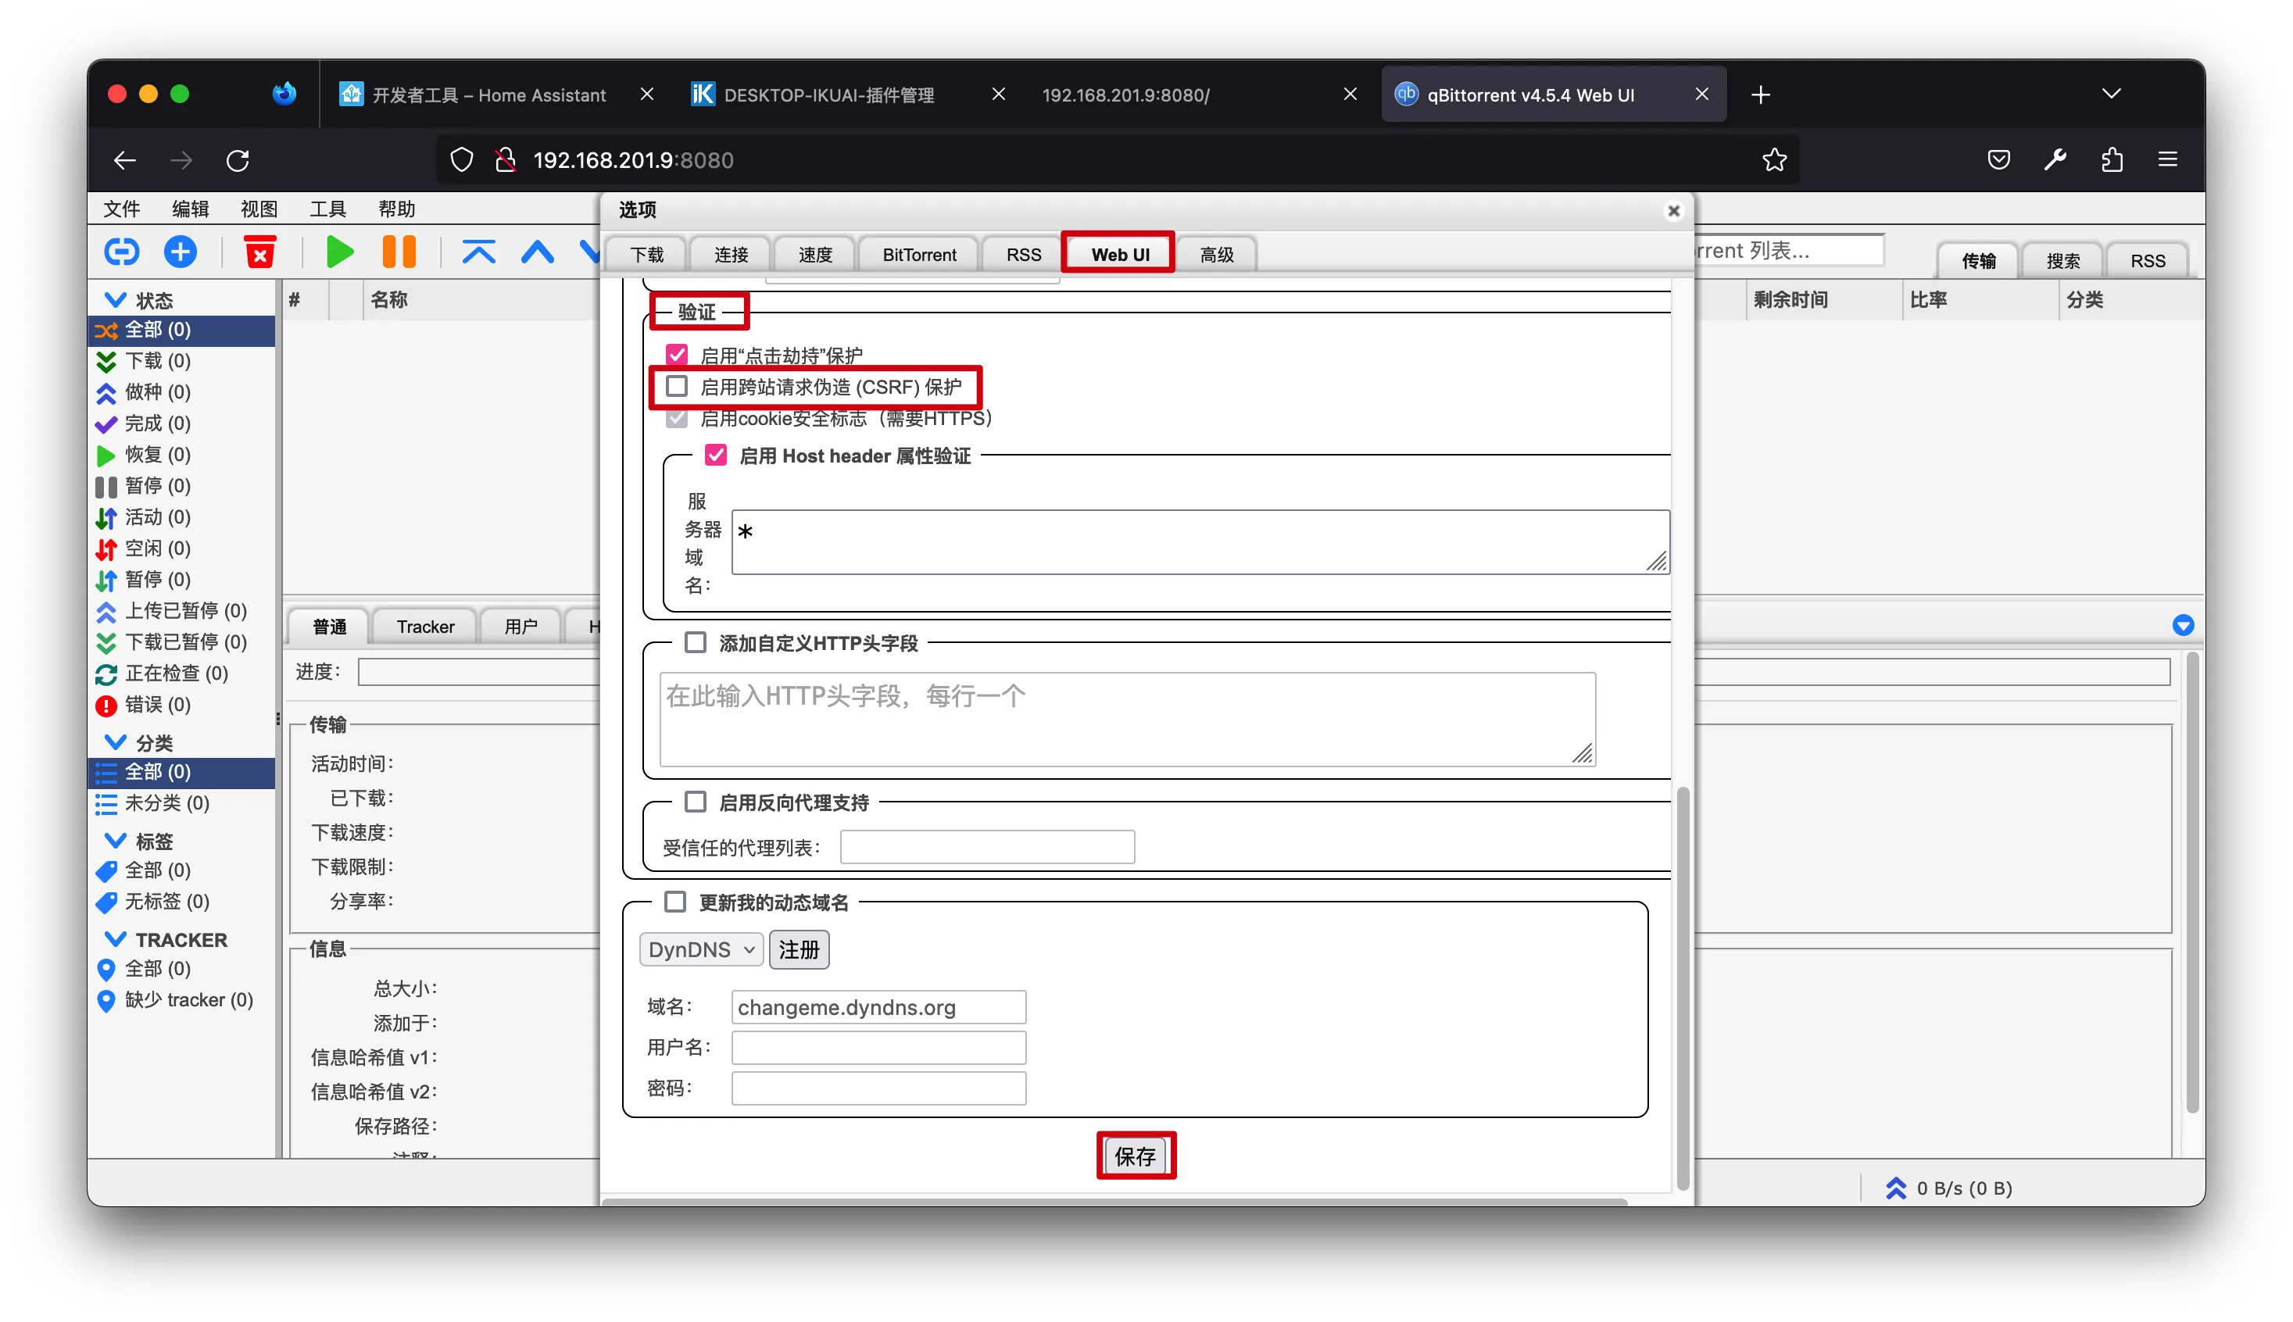Open the 视图 menu

[x=259, y=209]
